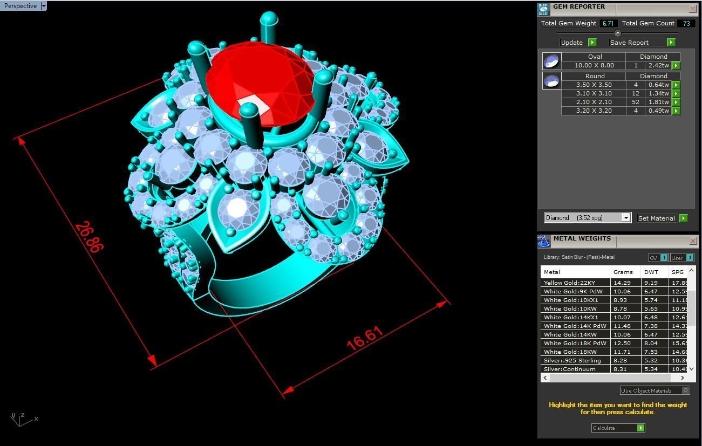This screenshot has width=702, height=446.
Task: Click the Total Gem Count value 73
Action: (686, 23)
